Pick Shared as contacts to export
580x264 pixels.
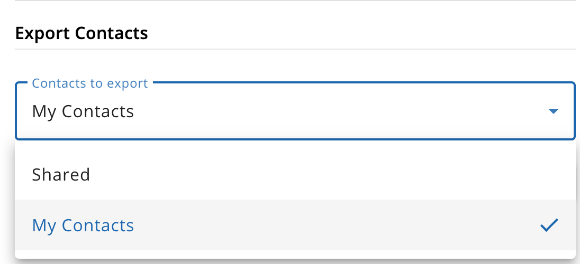(295, 174)
